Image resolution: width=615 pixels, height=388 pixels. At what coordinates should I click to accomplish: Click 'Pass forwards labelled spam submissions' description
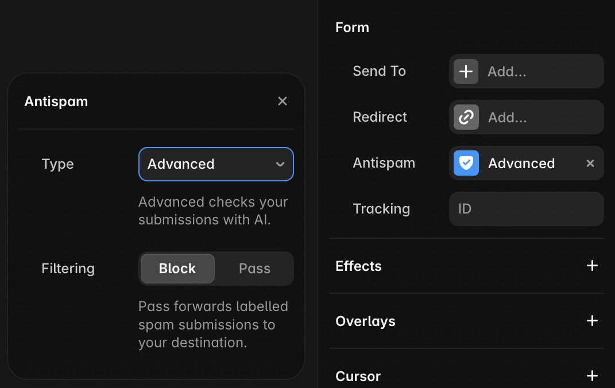213,324
